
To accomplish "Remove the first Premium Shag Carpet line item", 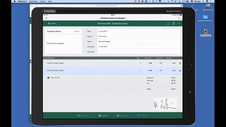I will (180, 63).
